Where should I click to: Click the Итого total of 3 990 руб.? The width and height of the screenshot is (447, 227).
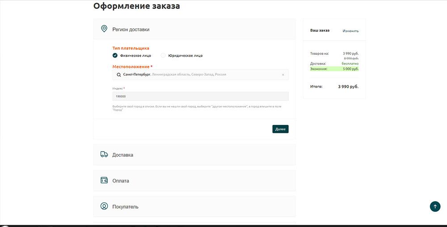point(348,87)
